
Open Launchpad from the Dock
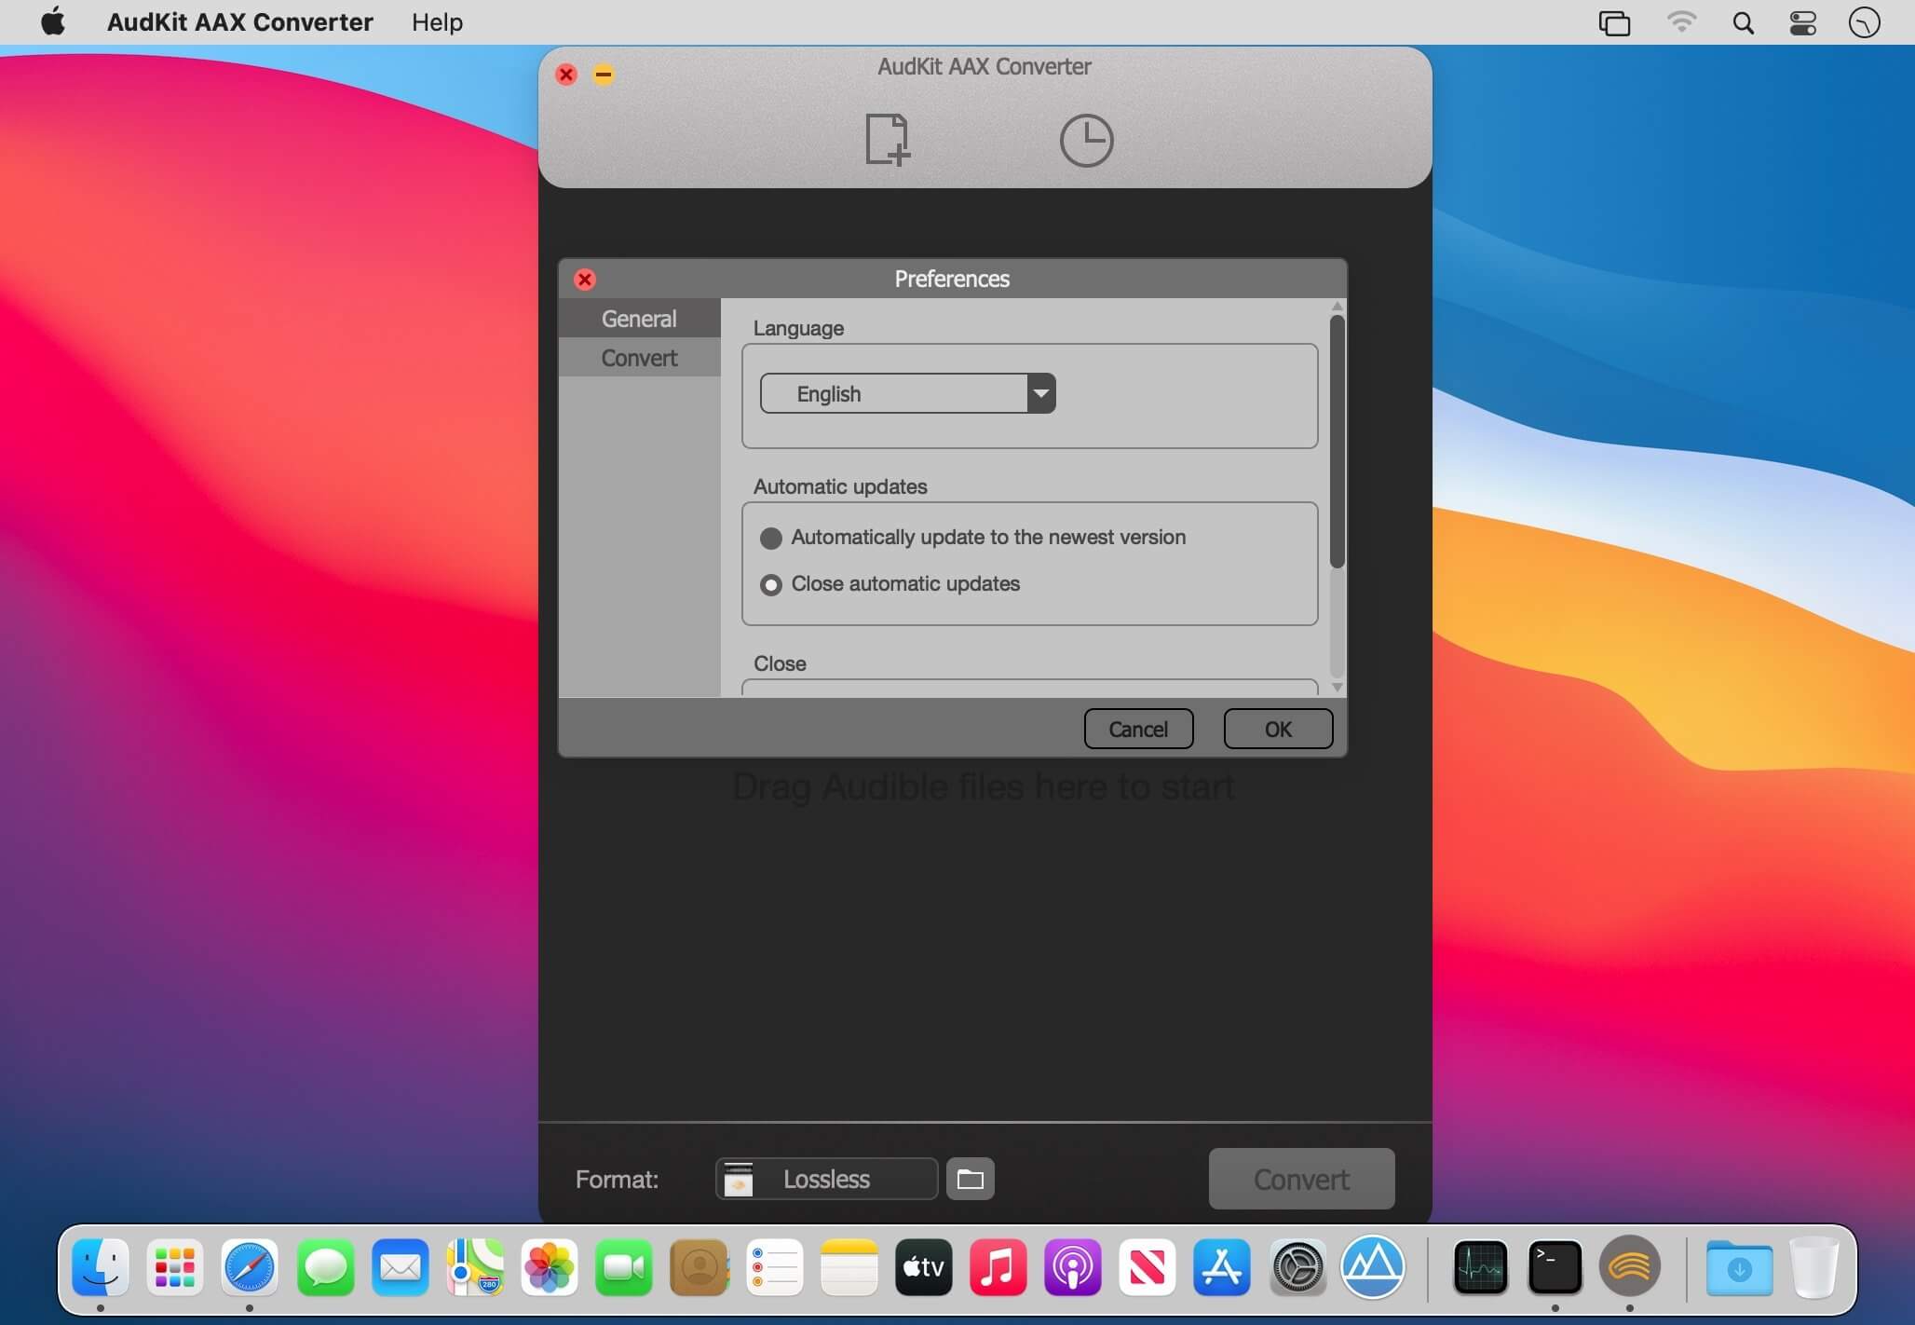pos(175,1266)
